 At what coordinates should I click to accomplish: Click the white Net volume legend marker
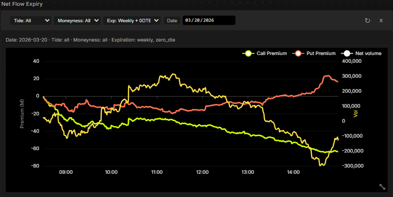(347, 53)
